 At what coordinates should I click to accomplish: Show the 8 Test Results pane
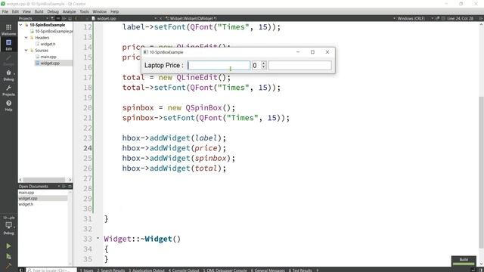300,270
